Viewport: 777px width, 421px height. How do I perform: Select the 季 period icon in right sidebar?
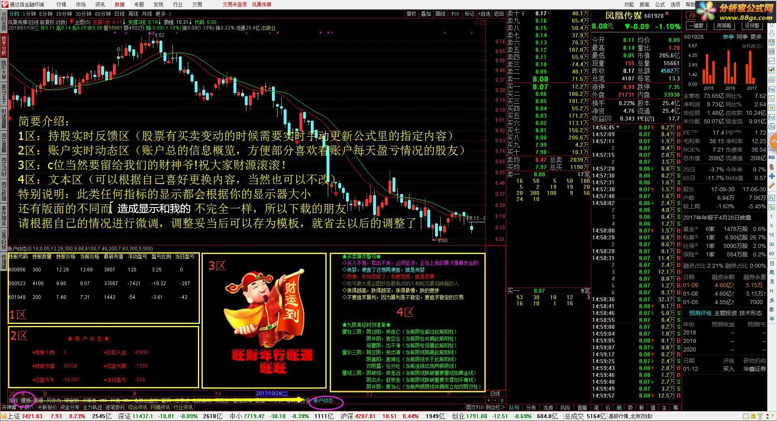click(772, 309)
